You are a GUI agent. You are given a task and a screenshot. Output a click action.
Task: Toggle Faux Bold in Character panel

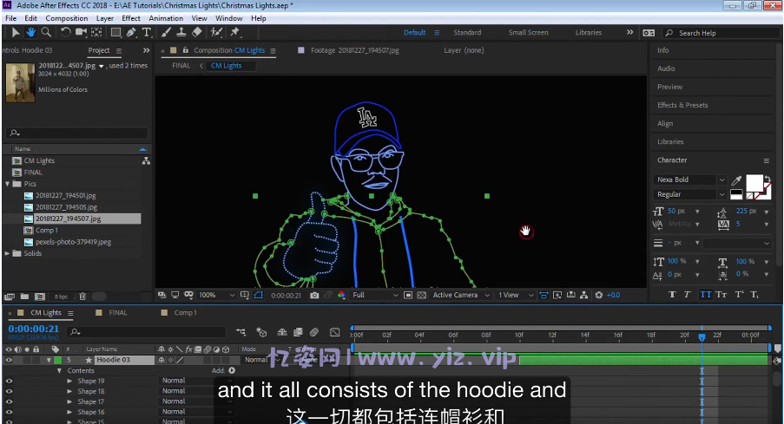click(x=672, y=295)
